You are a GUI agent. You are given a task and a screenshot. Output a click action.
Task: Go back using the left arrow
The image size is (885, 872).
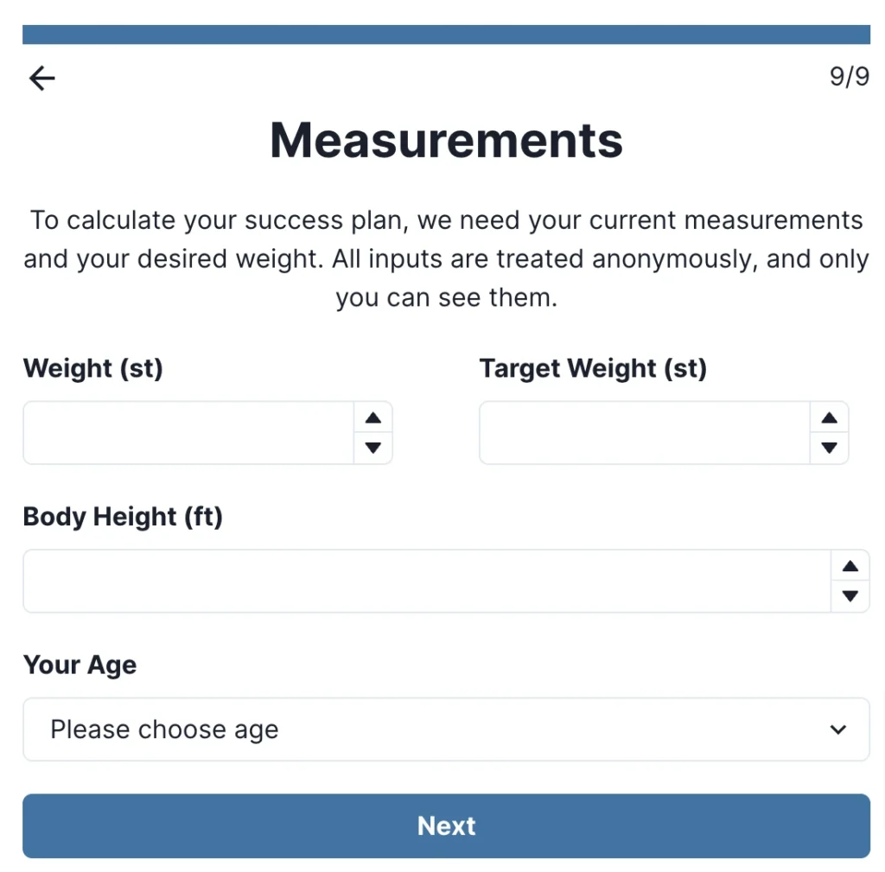pos(41,79)
